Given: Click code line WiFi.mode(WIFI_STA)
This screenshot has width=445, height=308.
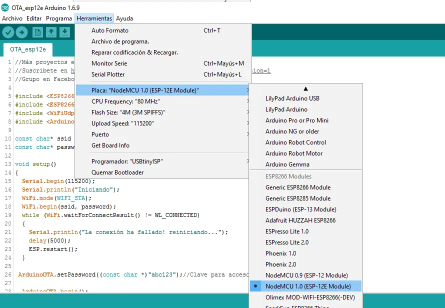Looking at the screenshot, I should coord(56,198).
